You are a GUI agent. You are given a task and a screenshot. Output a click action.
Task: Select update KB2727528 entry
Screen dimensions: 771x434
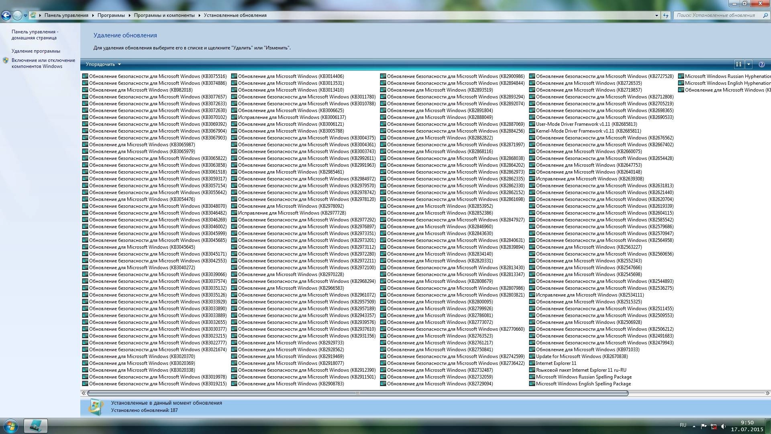pos(602,76)
